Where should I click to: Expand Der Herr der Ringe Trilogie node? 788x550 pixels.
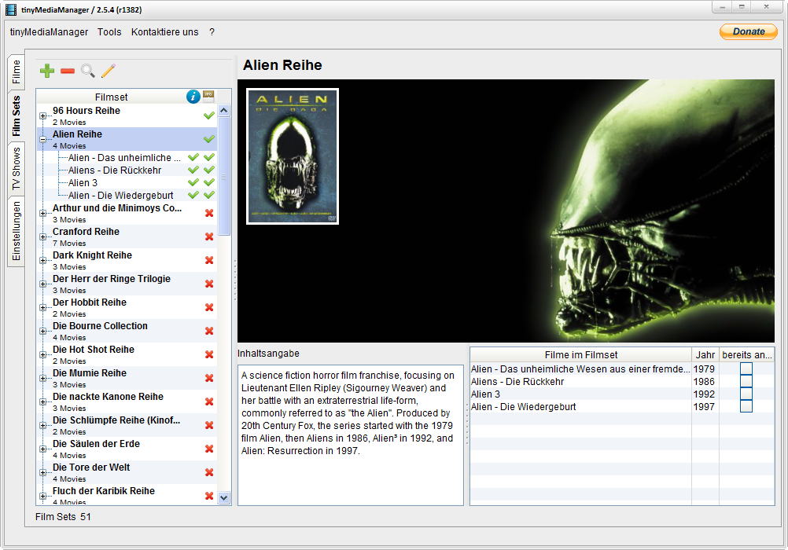43,284
